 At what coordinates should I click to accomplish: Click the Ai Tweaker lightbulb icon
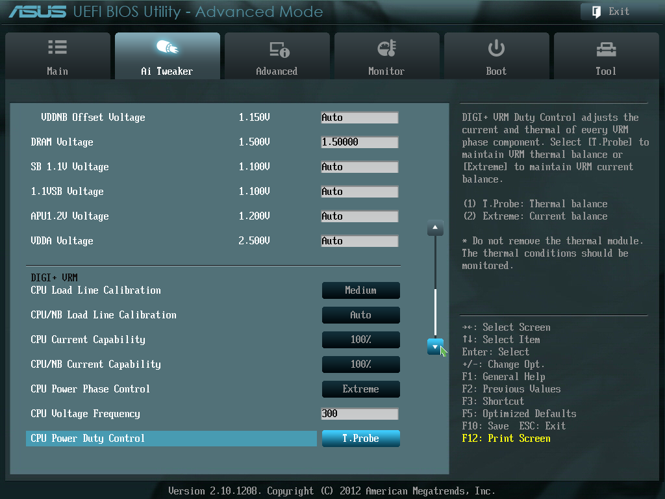167,48
